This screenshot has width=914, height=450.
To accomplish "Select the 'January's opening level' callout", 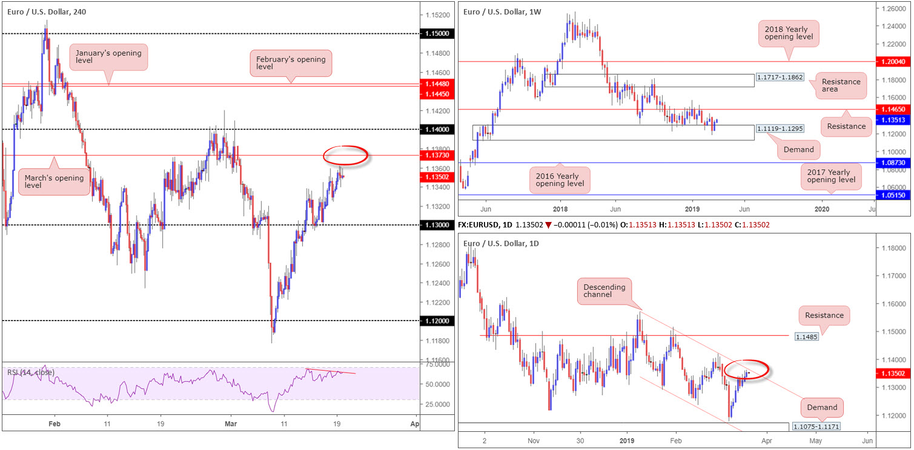I will (x=109, y=58).
